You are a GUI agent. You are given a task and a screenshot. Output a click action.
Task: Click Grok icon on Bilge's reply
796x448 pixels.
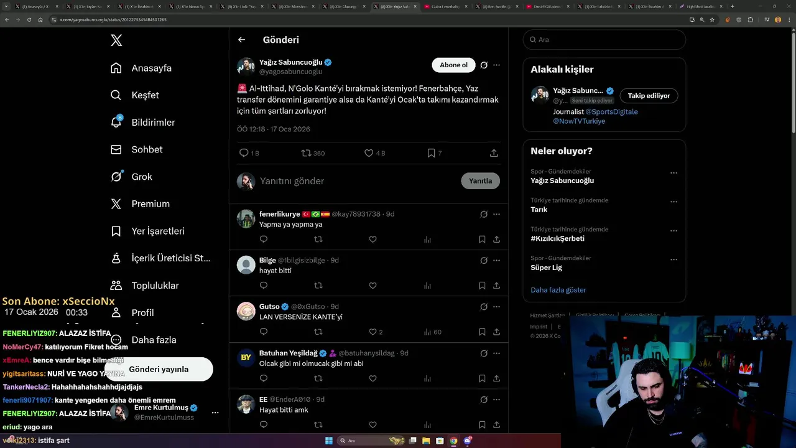[x=484, y=260]
